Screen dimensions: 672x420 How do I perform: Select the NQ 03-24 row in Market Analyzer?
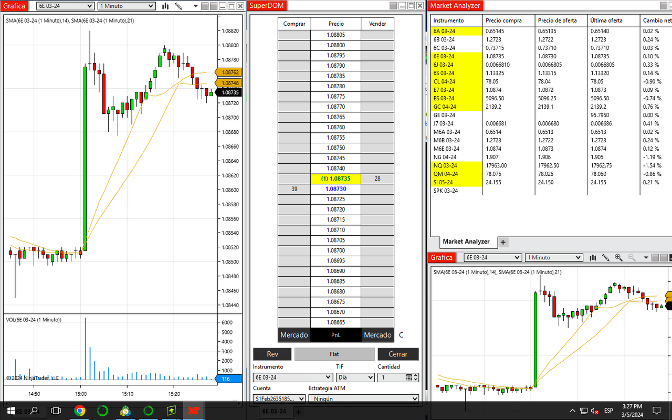(551, 165)
